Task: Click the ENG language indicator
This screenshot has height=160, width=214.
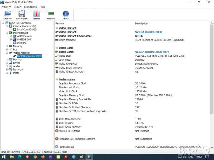Action: (x=191, y=157)
